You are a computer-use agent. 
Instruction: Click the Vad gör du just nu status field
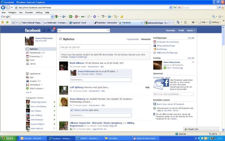(x=105, y=47)
